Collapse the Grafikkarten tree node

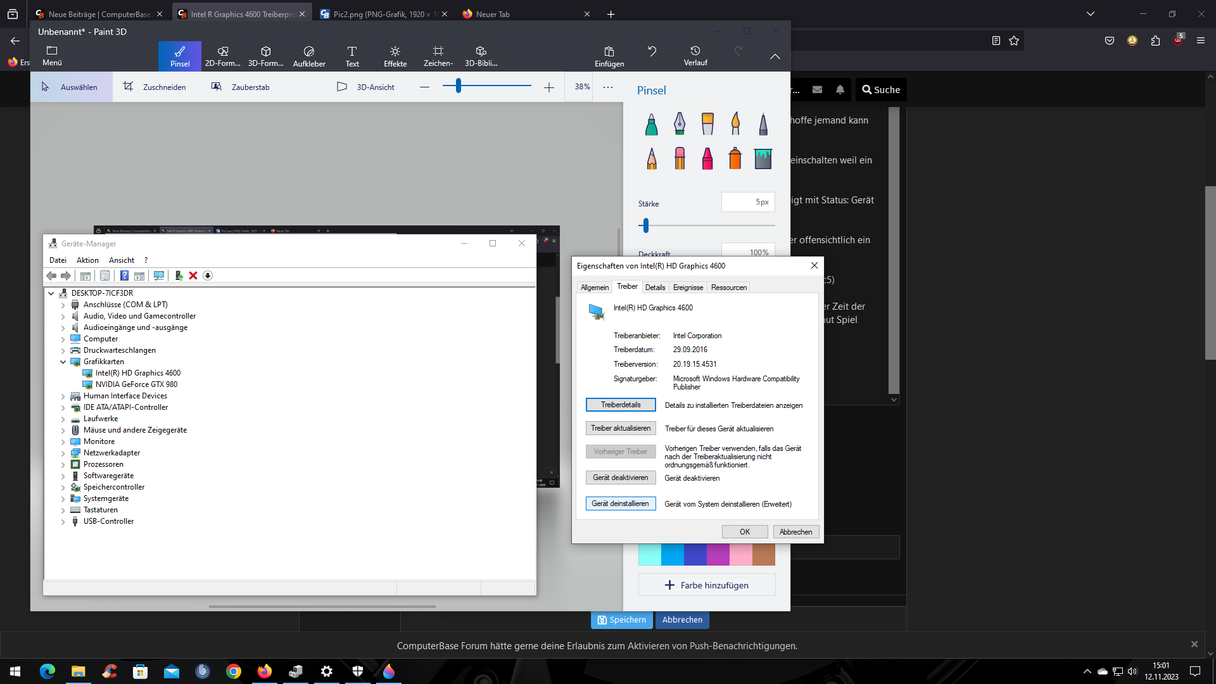pos(63,362)
